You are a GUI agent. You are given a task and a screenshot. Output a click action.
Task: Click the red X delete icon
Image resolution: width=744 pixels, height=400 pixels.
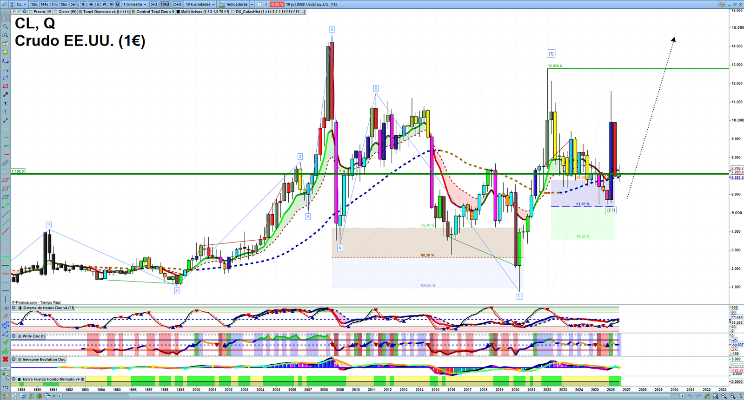(5, 359)
